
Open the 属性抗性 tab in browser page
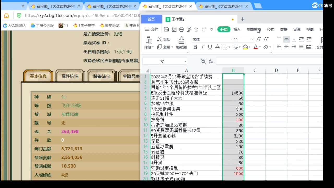pos(70,76)
